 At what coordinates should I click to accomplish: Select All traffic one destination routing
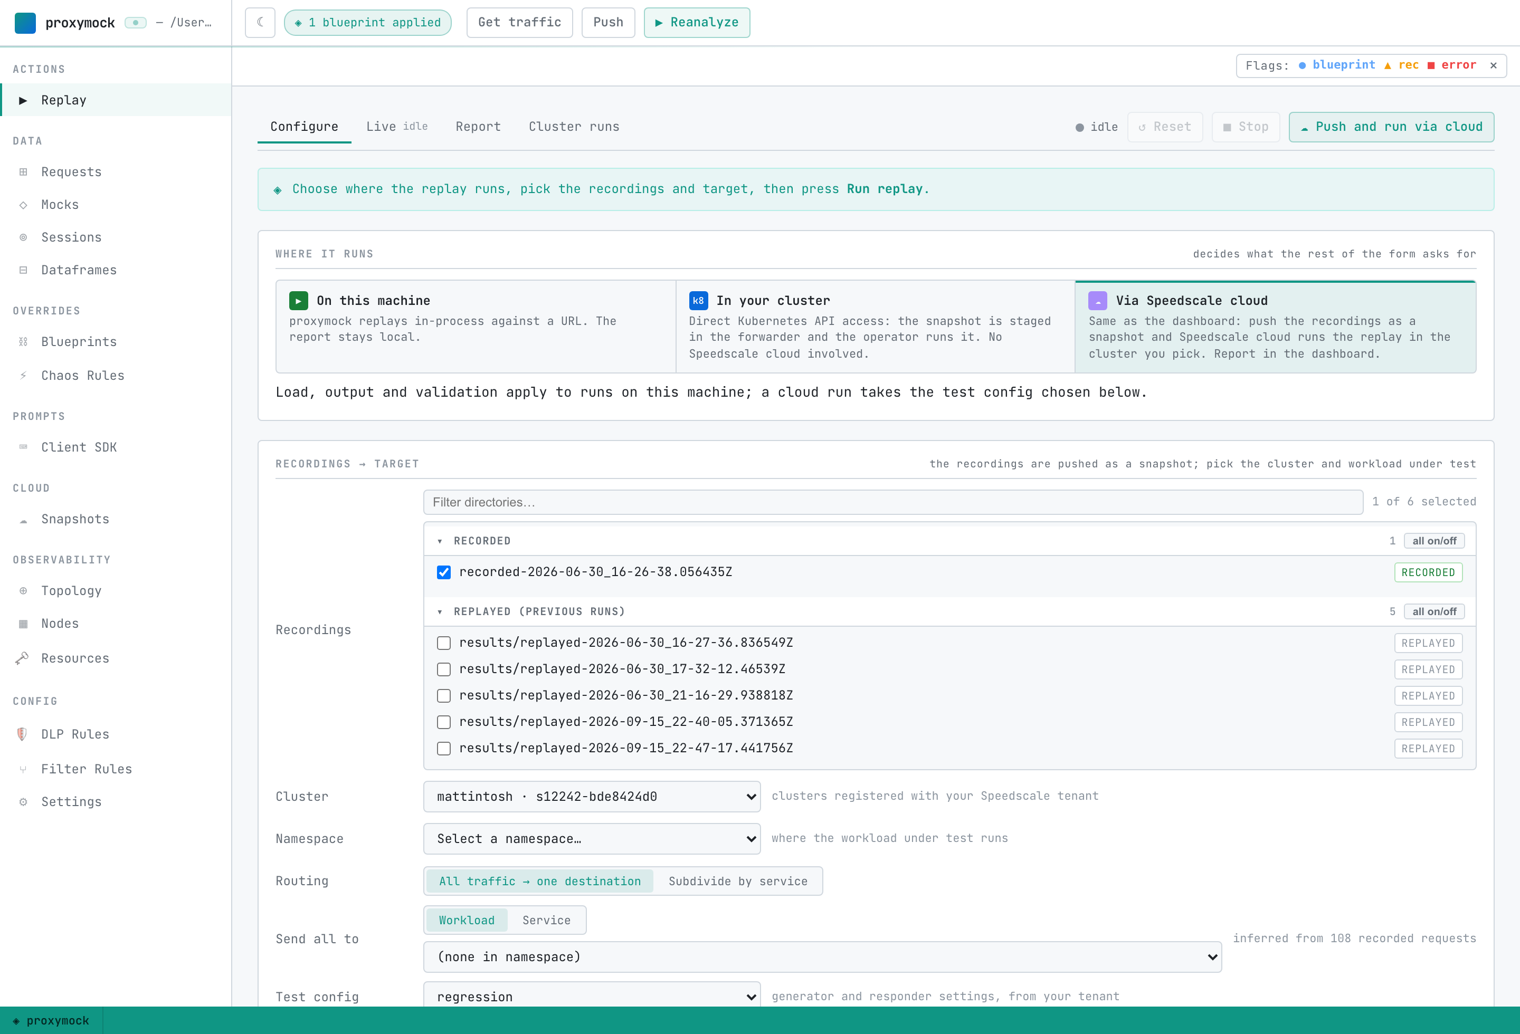539,881
